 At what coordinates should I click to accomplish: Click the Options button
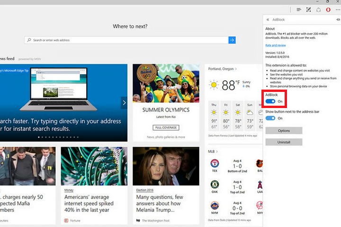284,131
